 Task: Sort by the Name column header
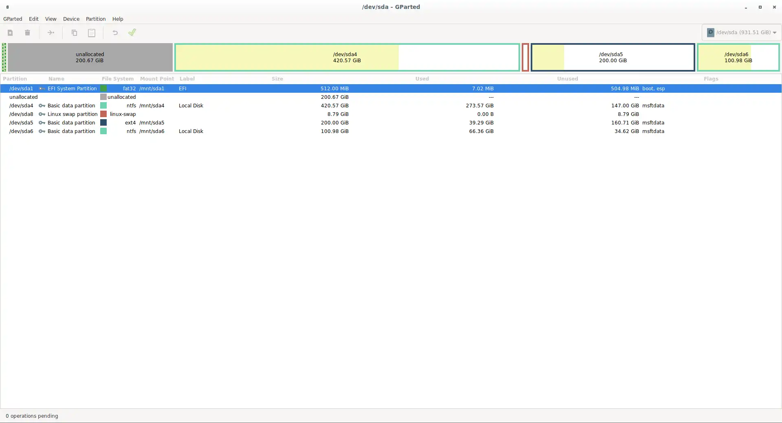56,79
